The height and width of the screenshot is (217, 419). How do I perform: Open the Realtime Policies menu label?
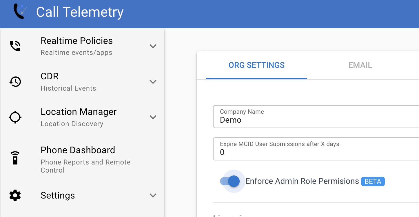click(76, 41)
